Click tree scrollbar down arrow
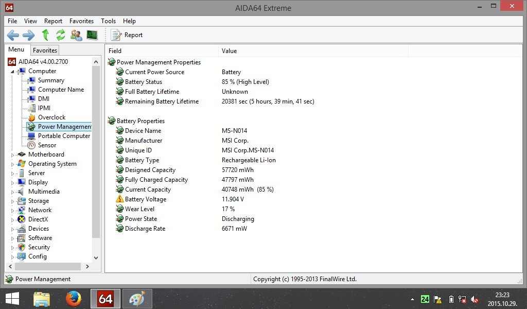Image resolution: width=527 pixels, height=309 pixels. [x=96, y=258]
